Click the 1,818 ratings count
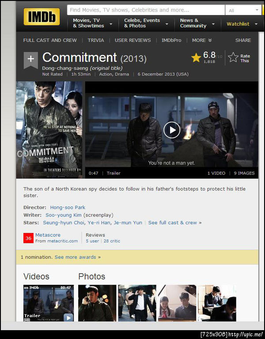Screen dimensions: 265x339 209,62
